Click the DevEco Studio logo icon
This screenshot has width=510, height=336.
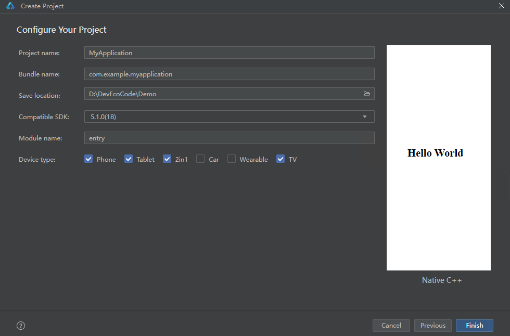point(10,6)
